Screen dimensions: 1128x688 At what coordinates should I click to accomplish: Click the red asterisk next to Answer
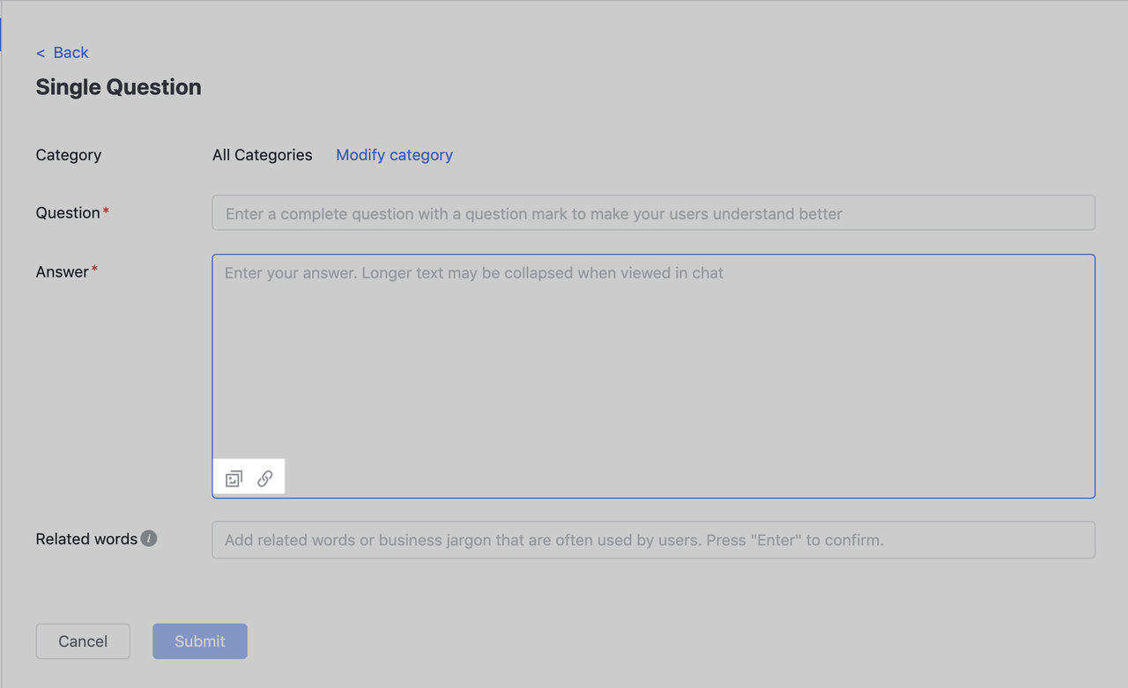95,270
